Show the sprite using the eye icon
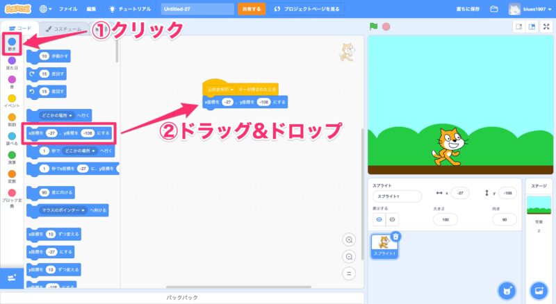 click(379, 219)
